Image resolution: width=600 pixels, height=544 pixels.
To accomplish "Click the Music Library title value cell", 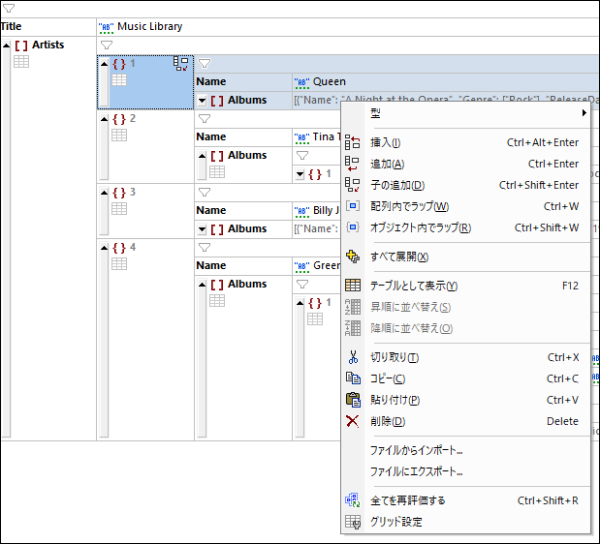I will click(149, 26).
